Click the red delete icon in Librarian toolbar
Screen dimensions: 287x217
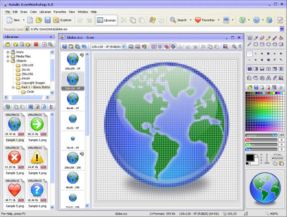coord(36,44)
